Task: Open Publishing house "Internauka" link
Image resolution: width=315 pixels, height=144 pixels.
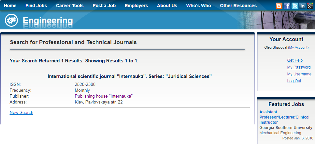Action: pyautogui.click(x=104, y=96)
